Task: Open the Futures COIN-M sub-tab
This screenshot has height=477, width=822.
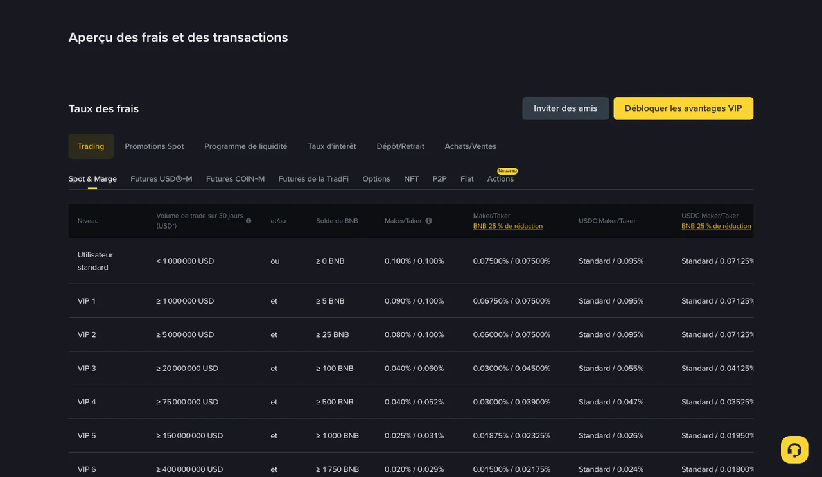Action: click(235, 179)
